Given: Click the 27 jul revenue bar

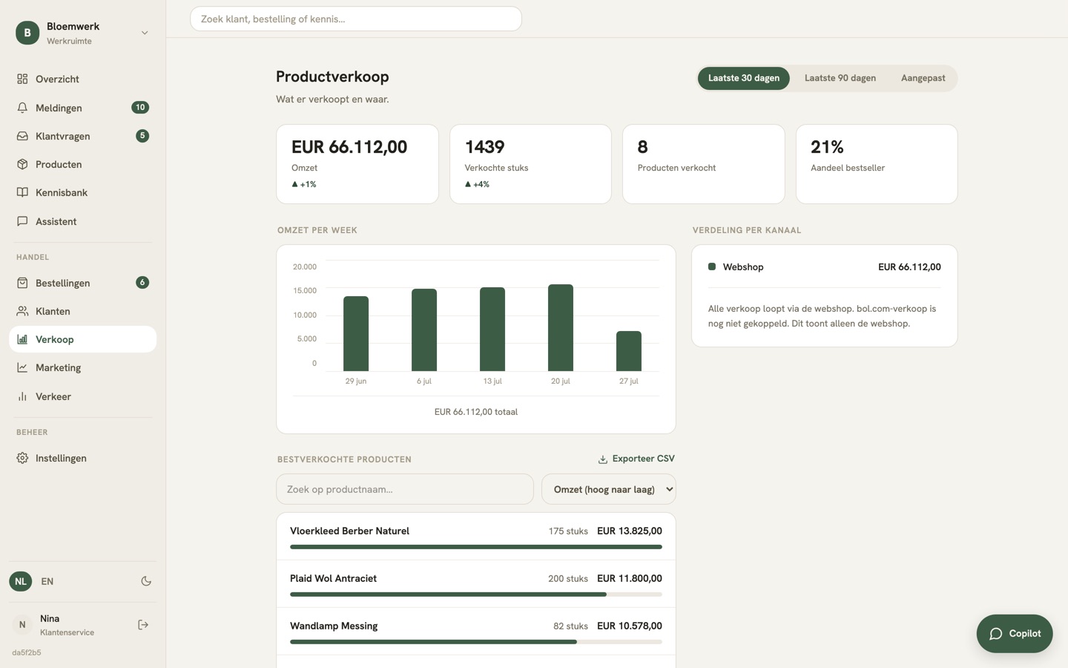Looking at the screenshot, I should click(x=629, y=351).
